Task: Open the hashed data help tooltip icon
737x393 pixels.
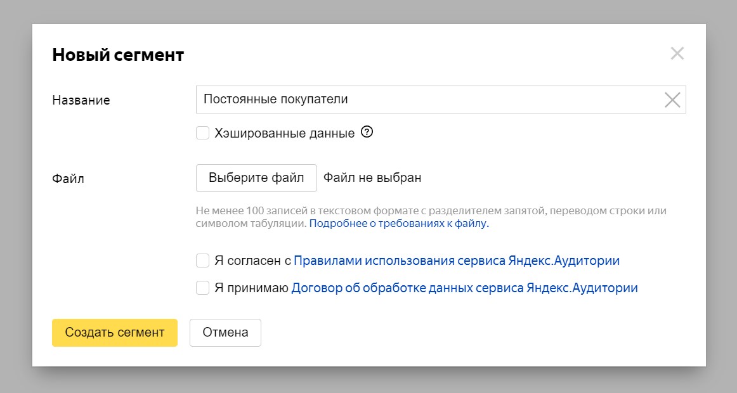Action: [x=367, y=132]
